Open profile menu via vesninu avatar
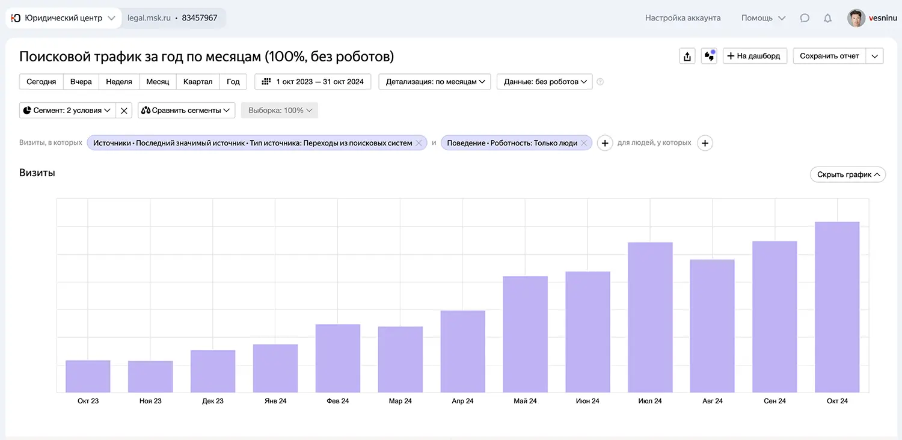 (x=856, y=18)
